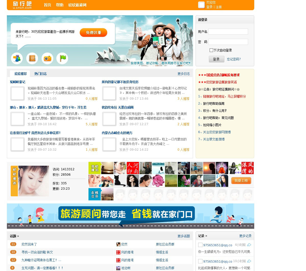The height and width of the screenshot is (271, 306).
Task: Click the 忘记密码? link
Action: [x=234, y=59]
